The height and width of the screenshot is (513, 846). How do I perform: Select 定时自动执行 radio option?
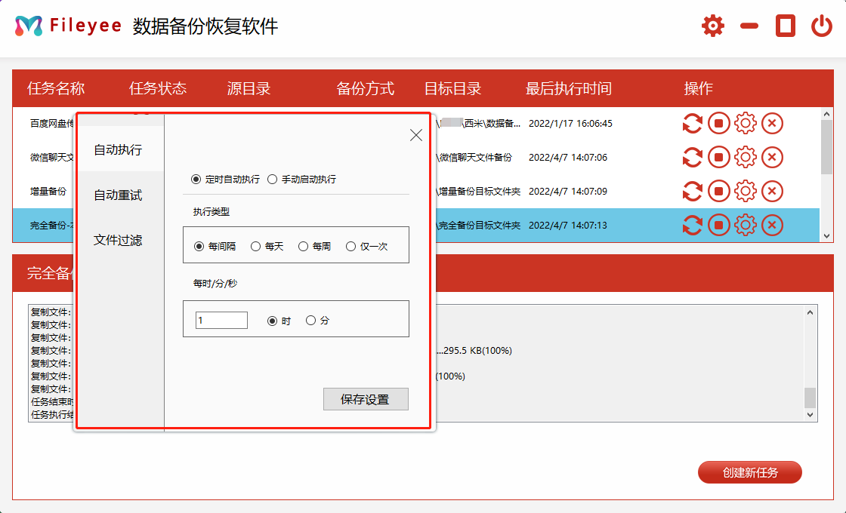pyautogui.click(x=197, y=179)
